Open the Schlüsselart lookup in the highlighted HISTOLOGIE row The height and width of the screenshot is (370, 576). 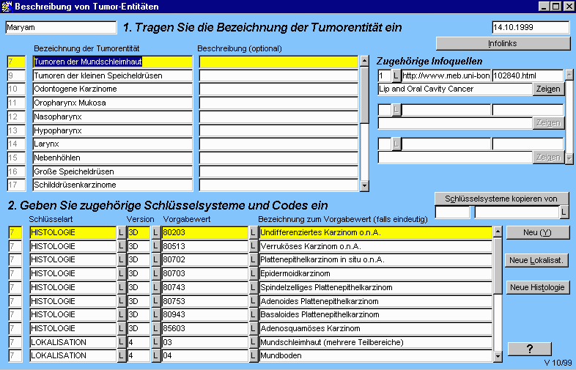(x=122, y=232)
